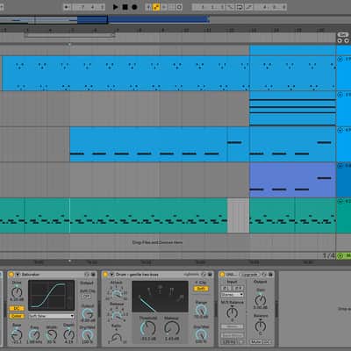The width and height of the screenshot is (351, 351).
Task: Adjust the compressor Range knob
Action: pyautogui.click(x=201, y=310)
